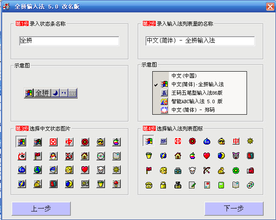This screenshot has width=276, height=220.
Task: Pick the open book icon in step 4
Action: [236, 185]
